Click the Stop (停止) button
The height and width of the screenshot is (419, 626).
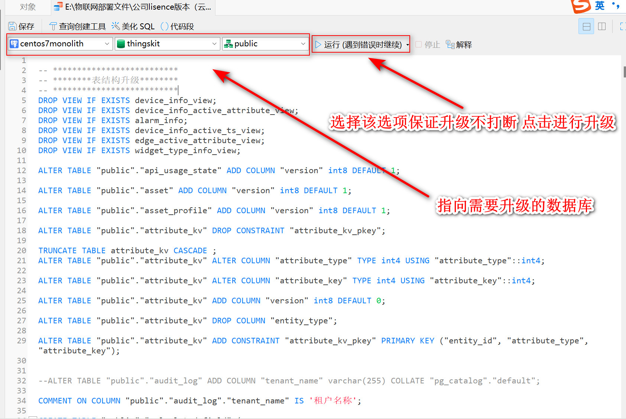click(428, 44)
